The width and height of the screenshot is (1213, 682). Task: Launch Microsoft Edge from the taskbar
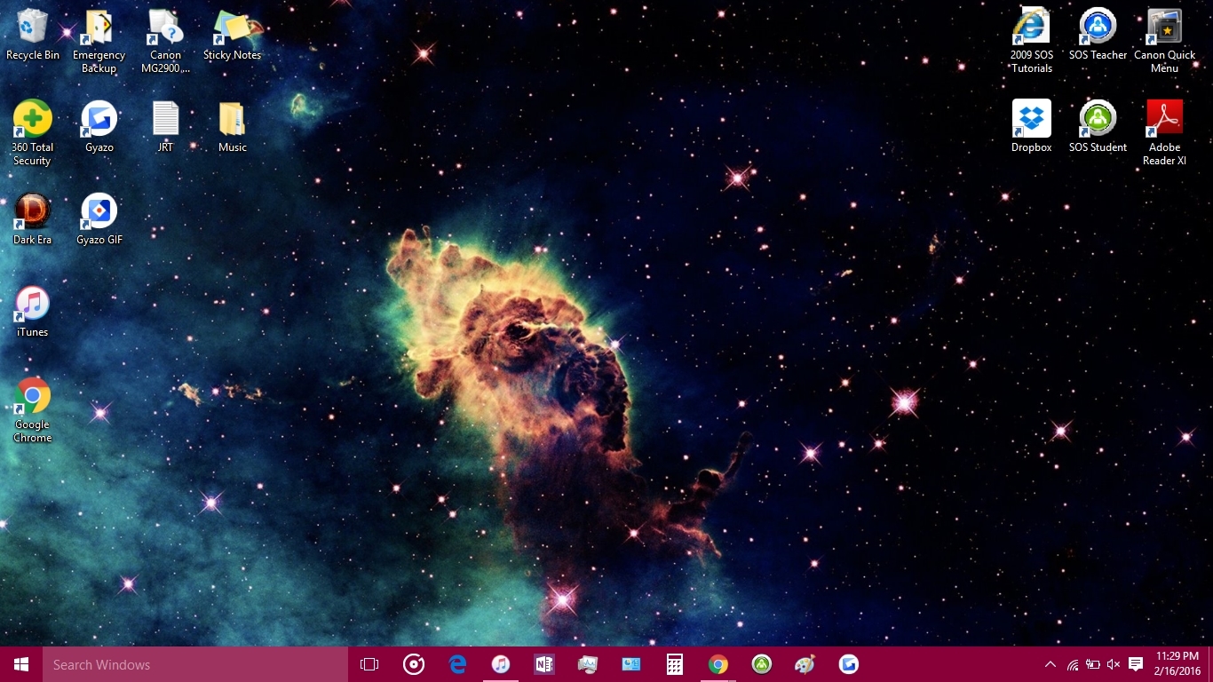tap(457, 664)
